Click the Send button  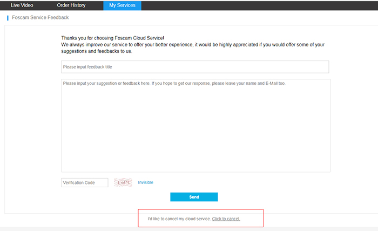pos(194,197)
